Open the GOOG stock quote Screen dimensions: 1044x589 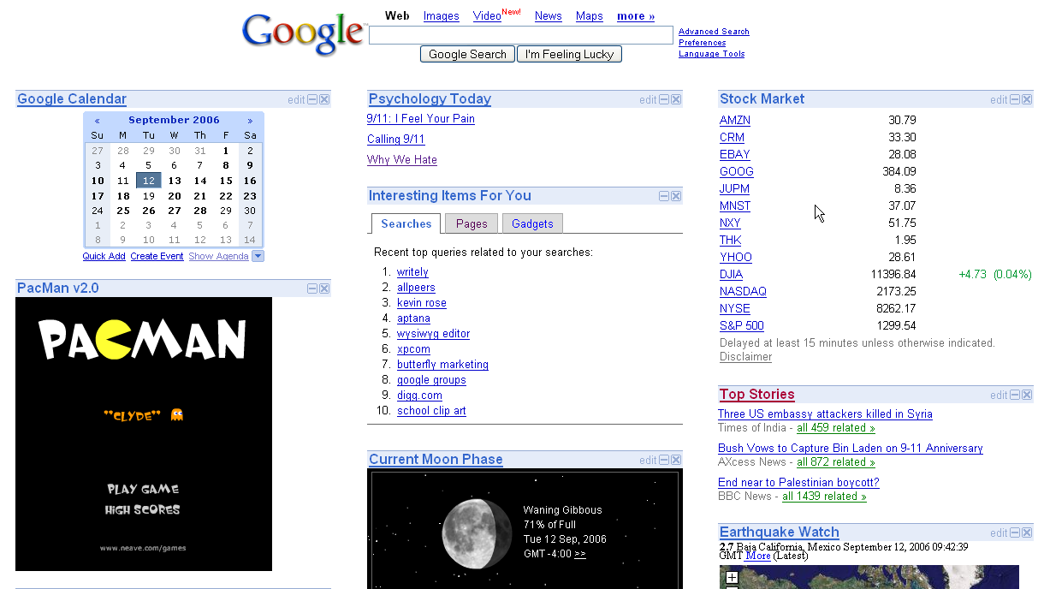coord(737,172)
